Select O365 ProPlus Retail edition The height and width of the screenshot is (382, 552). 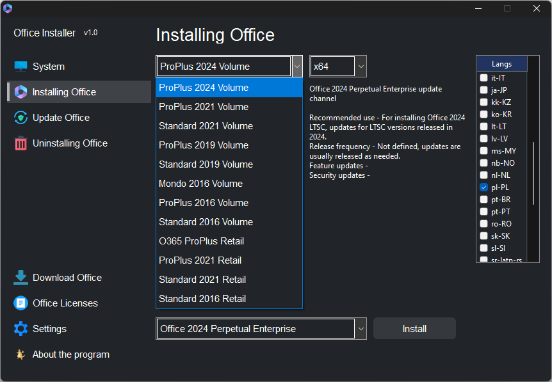click(x=229, y=241)
